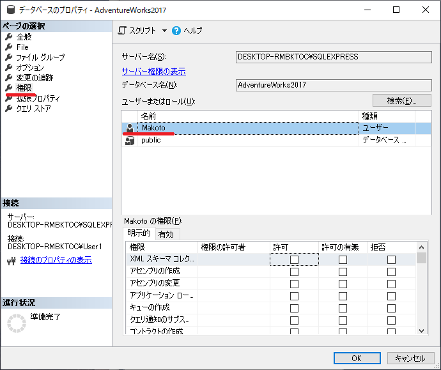Check 拒否 for クエリ通知のサブスクリプション row
The width and height of the screenshot is (441, 370).
point(391,320)
